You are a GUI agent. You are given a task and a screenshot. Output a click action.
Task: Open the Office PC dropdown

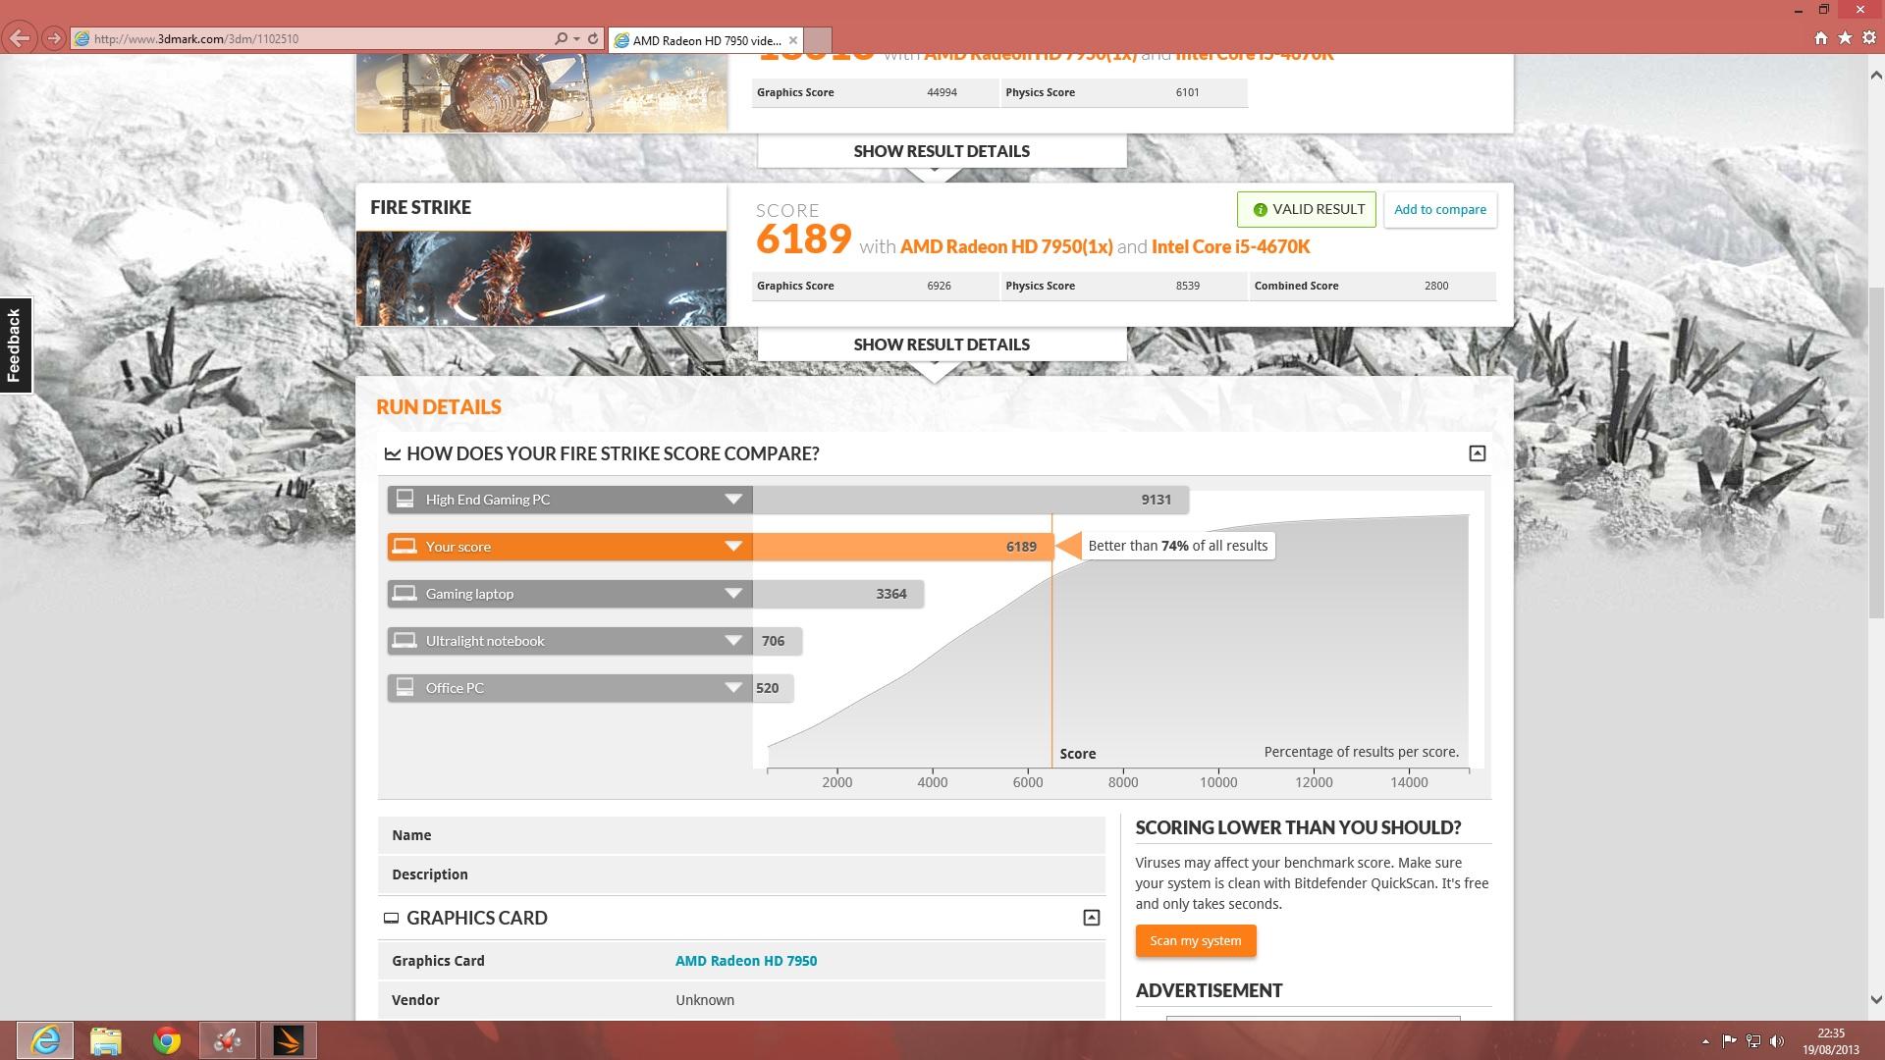point(732,688)
